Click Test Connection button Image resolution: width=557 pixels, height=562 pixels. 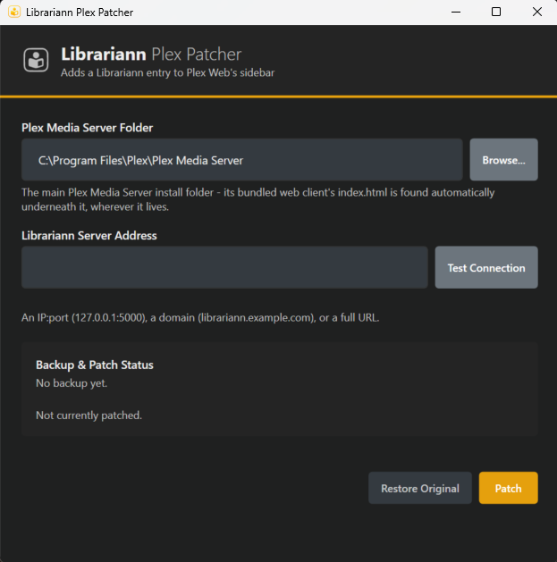point(486,267)
